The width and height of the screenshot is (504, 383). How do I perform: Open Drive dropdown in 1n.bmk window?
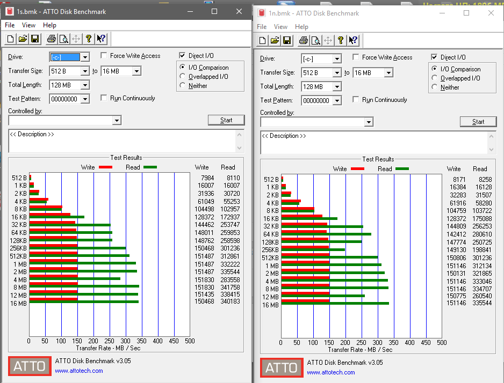point(337,59)
